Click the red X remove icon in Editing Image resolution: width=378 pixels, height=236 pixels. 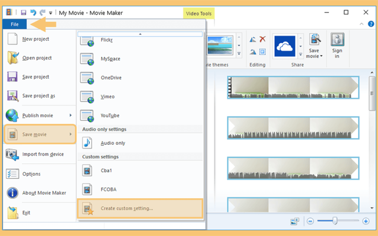coord(263,39)
